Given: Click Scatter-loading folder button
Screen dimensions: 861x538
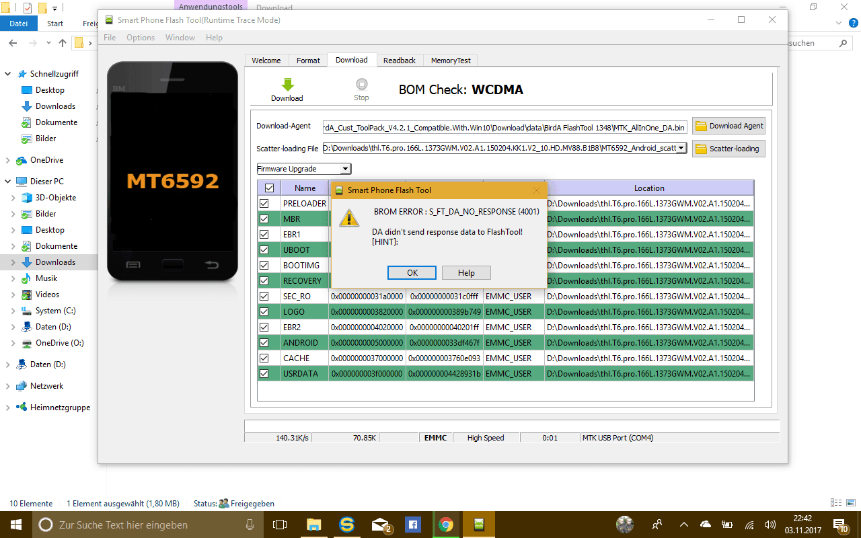Looking at the screenshot, I should (728, 149).
